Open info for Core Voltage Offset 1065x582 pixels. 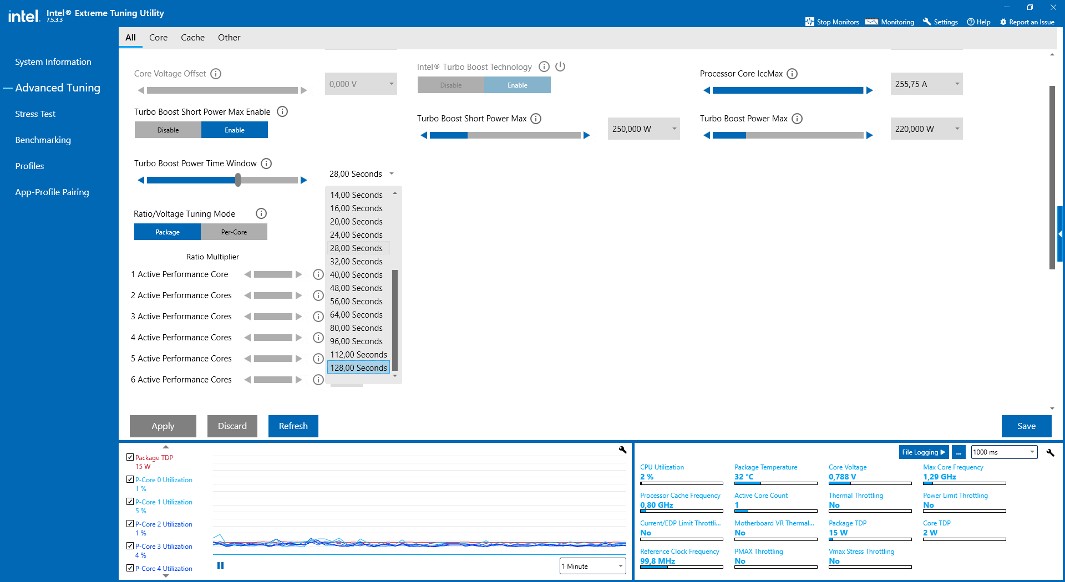click(x=216, y=74)
